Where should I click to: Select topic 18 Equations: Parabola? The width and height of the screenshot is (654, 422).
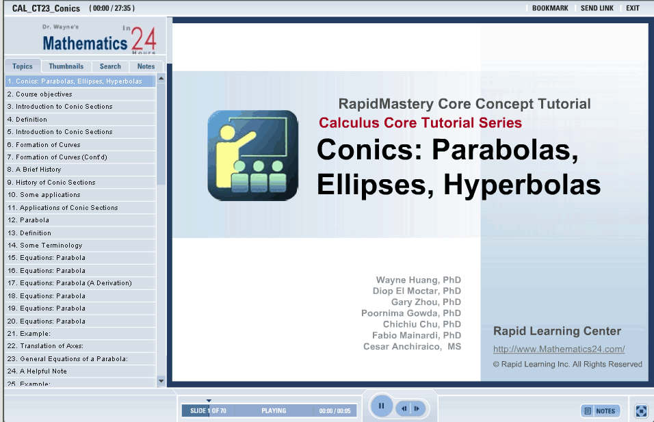81,295
